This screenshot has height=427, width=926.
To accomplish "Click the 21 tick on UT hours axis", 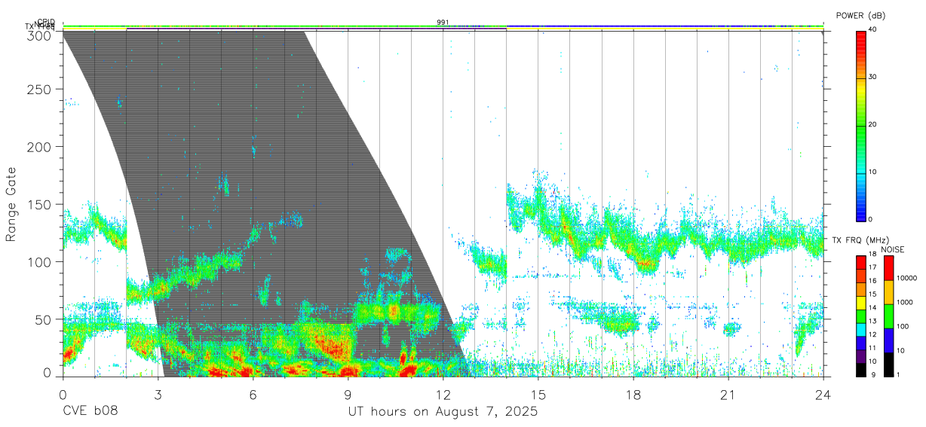I will click(728, 394).
